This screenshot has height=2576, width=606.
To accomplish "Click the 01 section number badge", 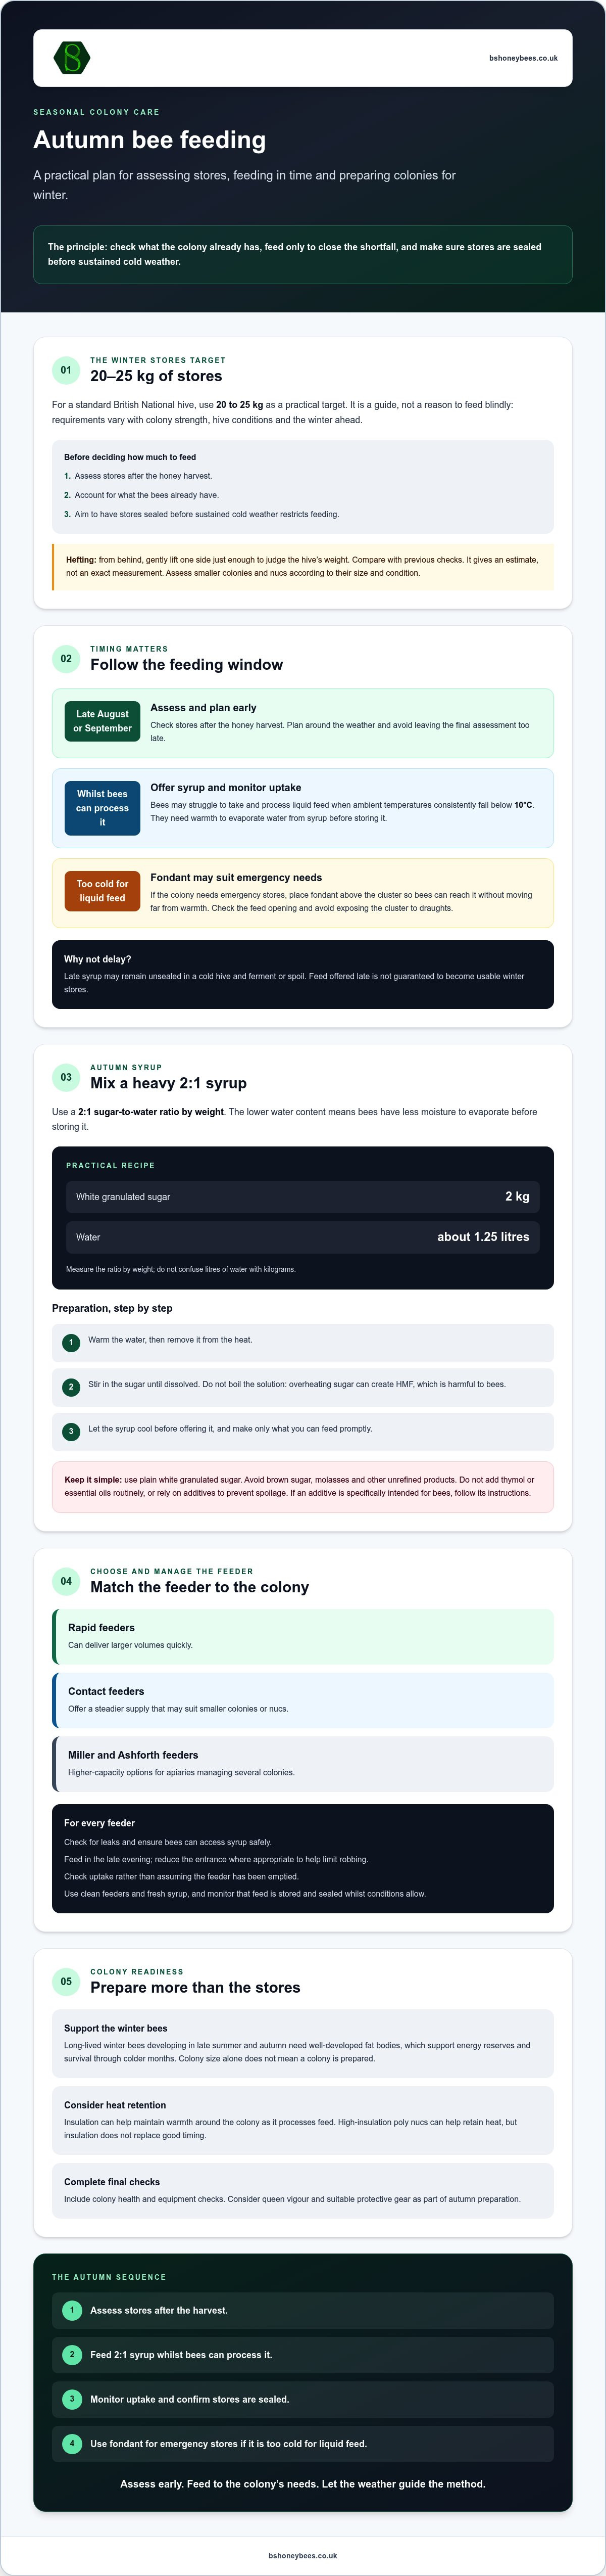I will point(66,370).
